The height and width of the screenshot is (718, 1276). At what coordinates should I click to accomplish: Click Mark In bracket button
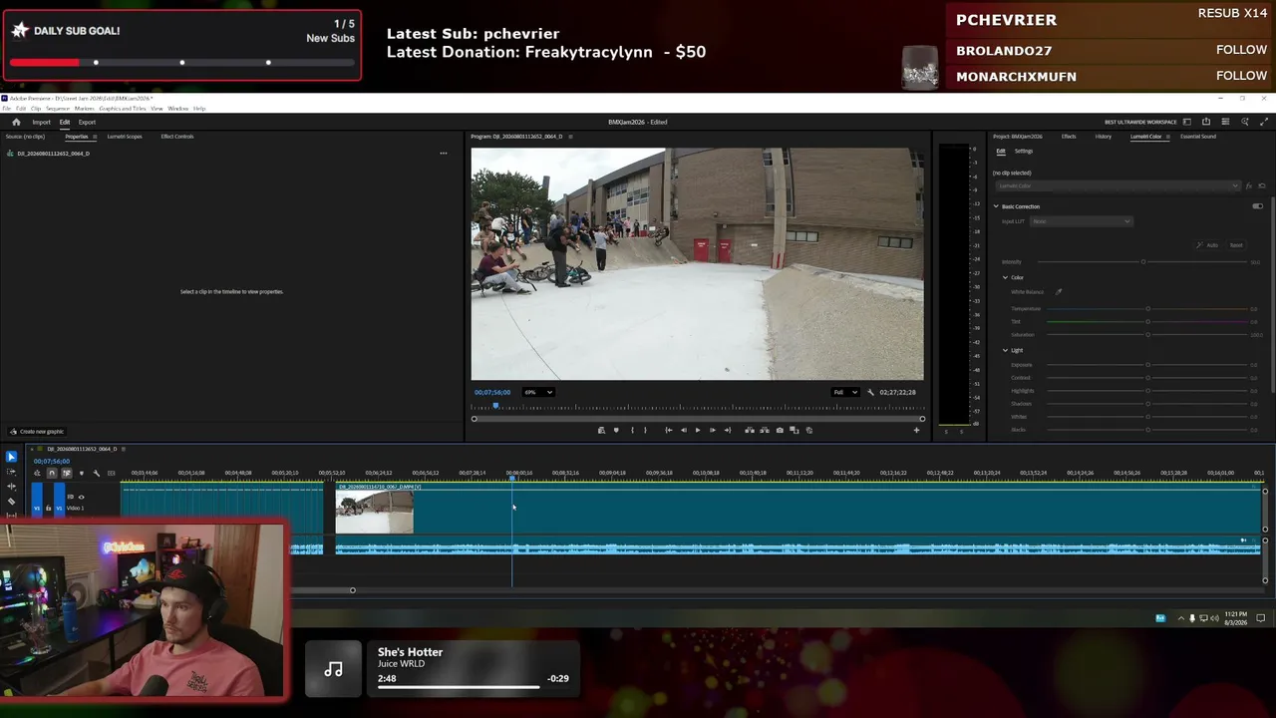[631, 430]
